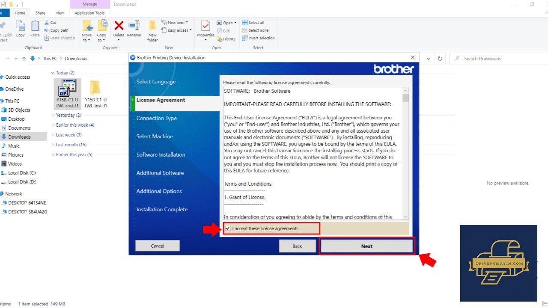548x308 pixels.
Task: Select DESKTOP-SB4UA2G network computer
Action: click(27, 212)
